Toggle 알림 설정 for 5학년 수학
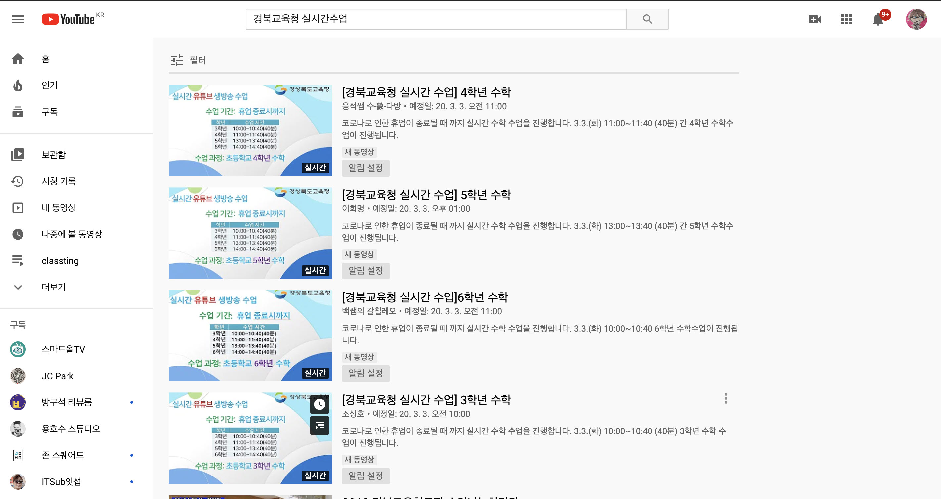941x499 pixels. (365, 271)
